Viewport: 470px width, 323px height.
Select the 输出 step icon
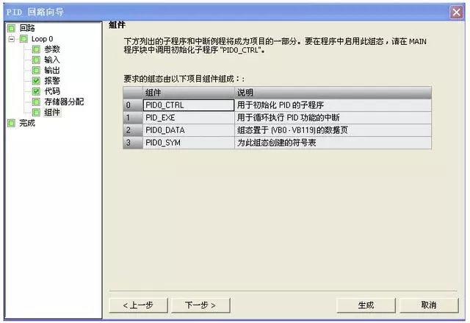tap(36, 70)
